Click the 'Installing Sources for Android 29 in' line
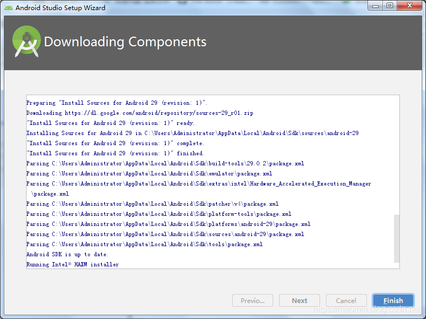 point(192,133)
